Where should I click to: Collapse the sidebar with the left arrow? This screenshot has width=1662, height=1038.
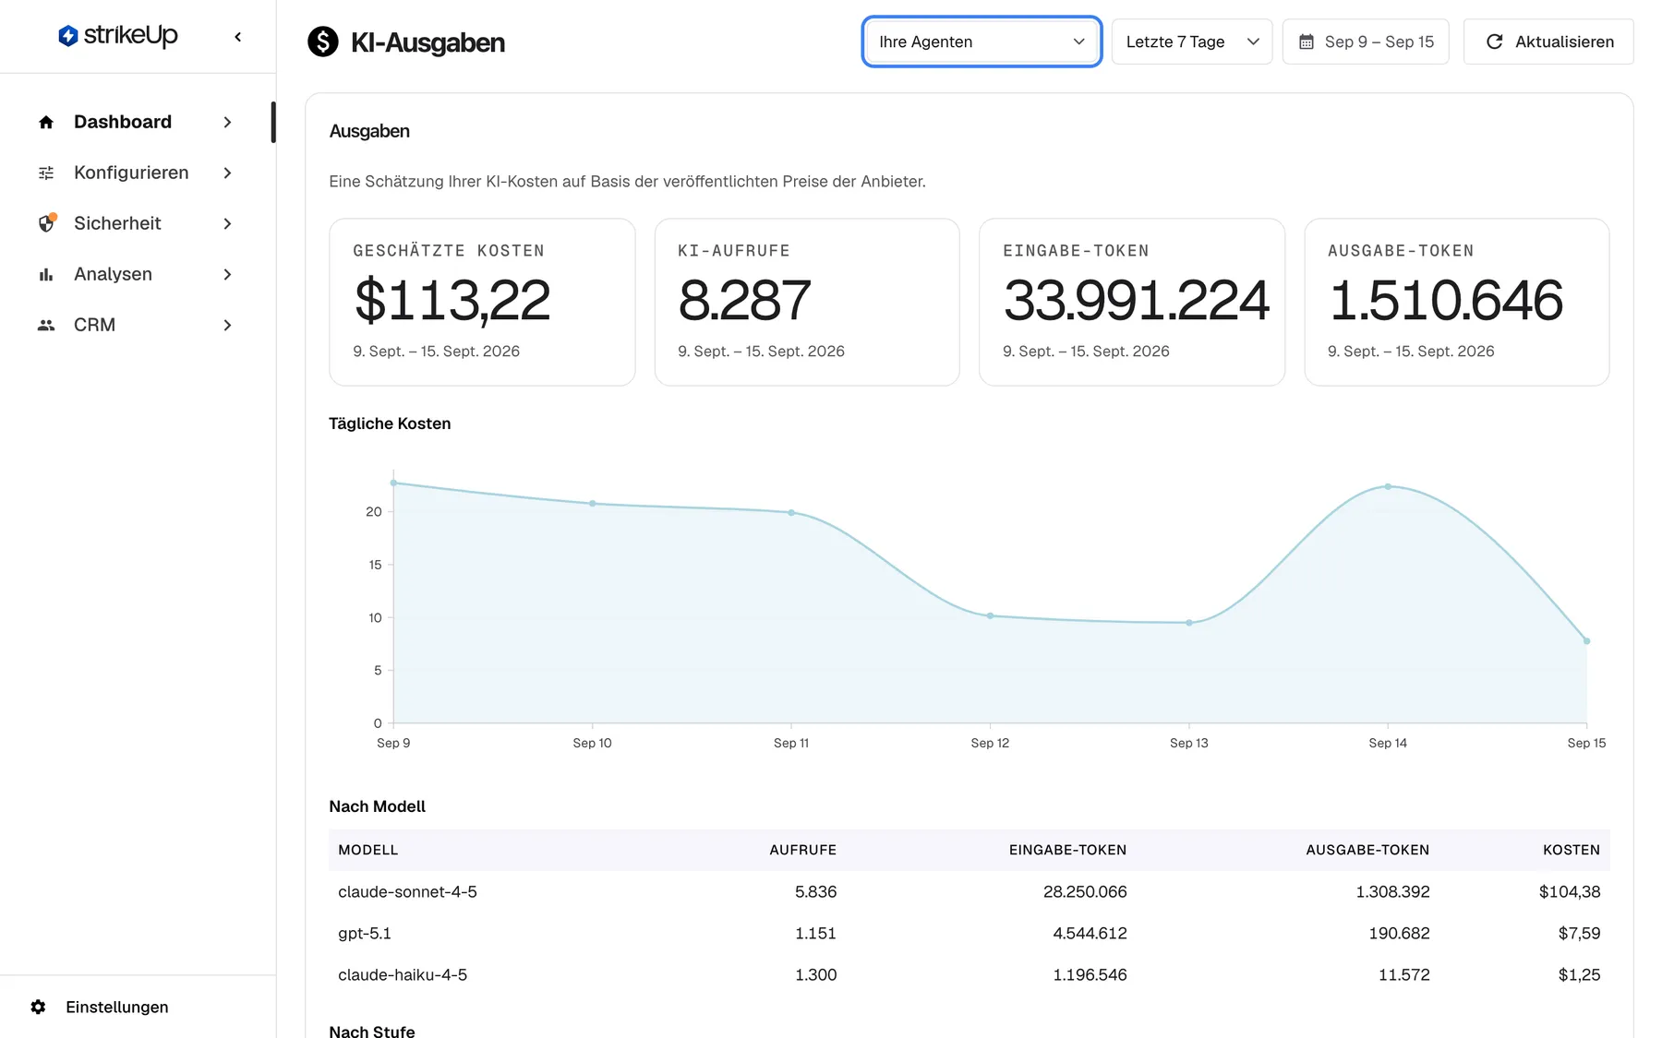coord(238,37)
